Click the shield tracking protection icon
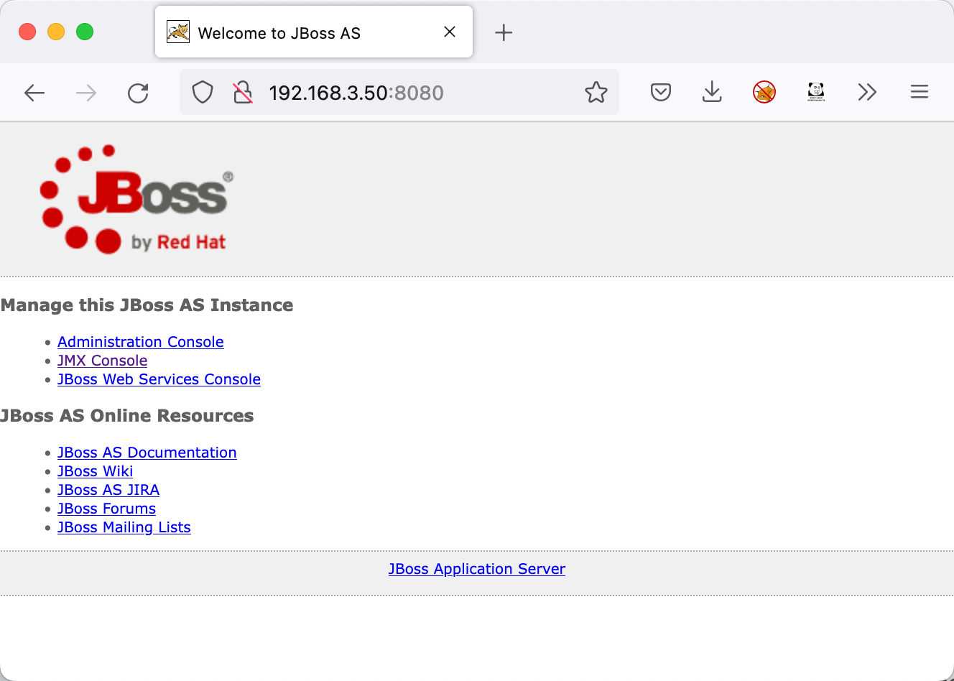954x681 pixels. [203, 93]
